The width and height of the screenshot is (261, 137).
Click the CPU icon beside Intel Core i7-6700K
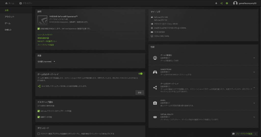point(152,28)
